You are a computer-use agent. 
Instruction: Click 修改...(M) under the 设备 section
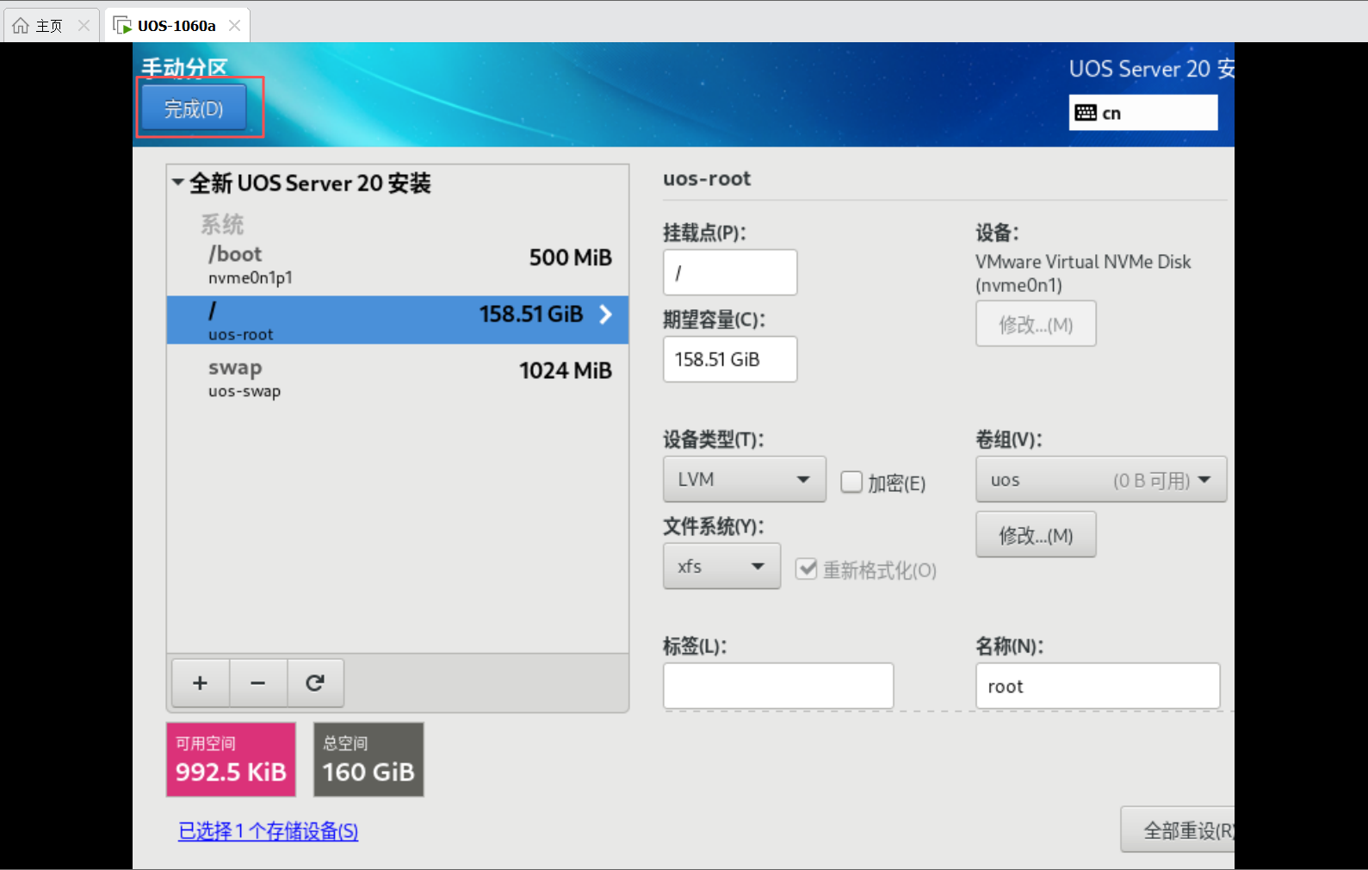click(x=1036, y=324)
